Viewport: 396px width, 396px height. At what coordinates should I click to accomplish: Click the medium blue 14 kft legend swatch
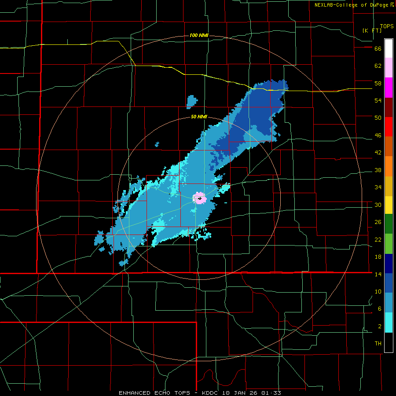tap(389, 283)
